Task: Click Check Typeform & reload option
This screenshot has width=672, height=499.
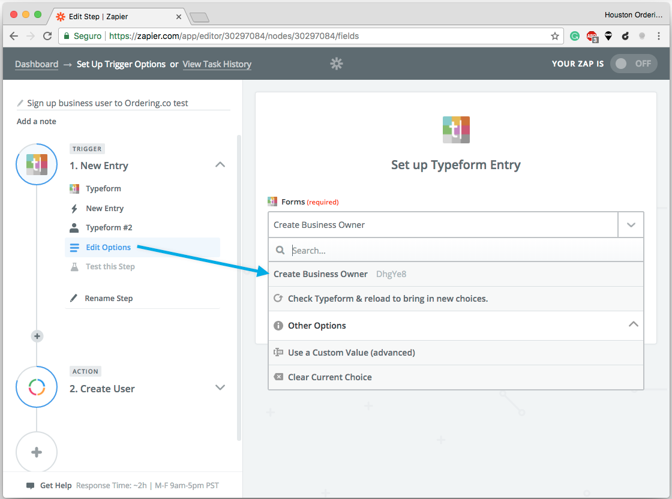Action: pyautogui.click(x=456, y=299)
